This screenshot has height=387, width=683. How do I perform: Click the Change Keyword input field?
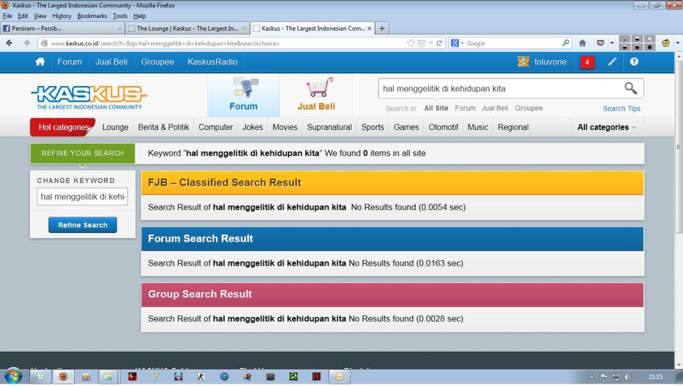pos(82,197)
